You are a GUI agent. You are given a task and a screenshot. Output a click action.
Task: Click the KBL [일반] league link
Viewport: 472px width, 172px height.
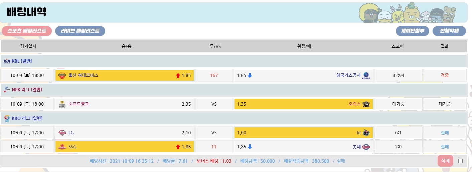[22, 61]
